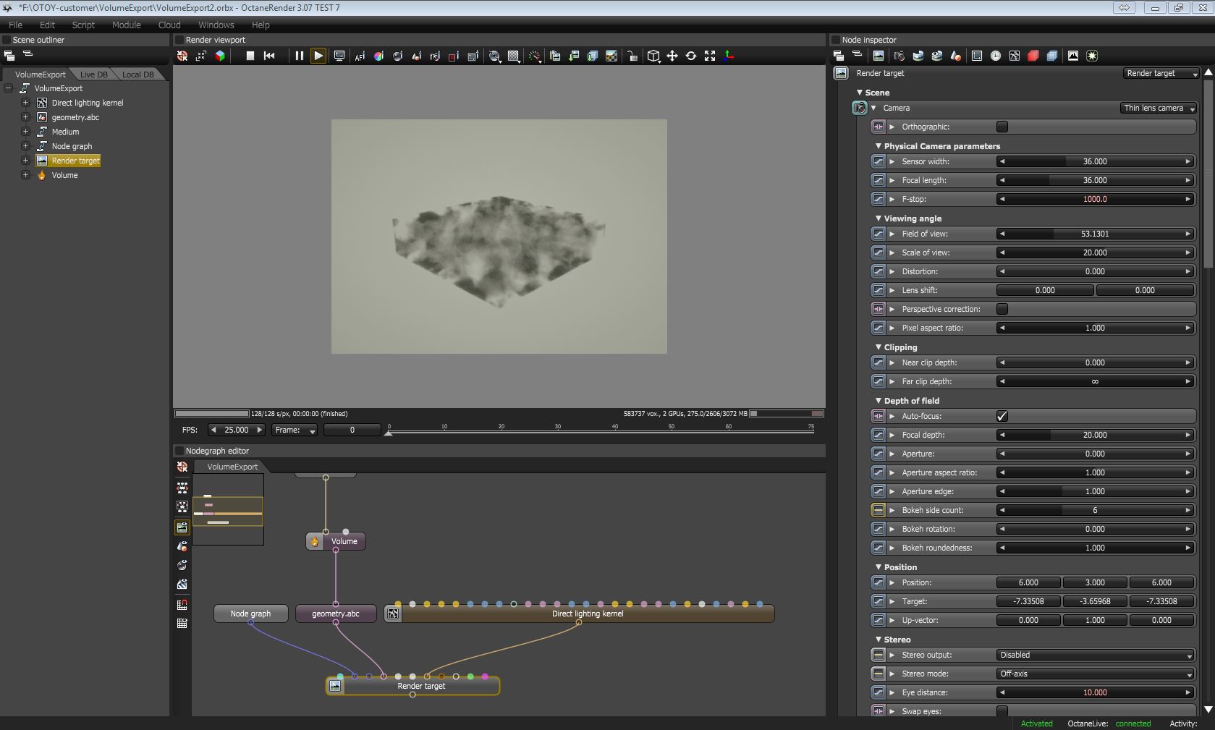Toggle the render target preview eye icon
Viewport: 1215px width, 730px height.
[182, 526]
